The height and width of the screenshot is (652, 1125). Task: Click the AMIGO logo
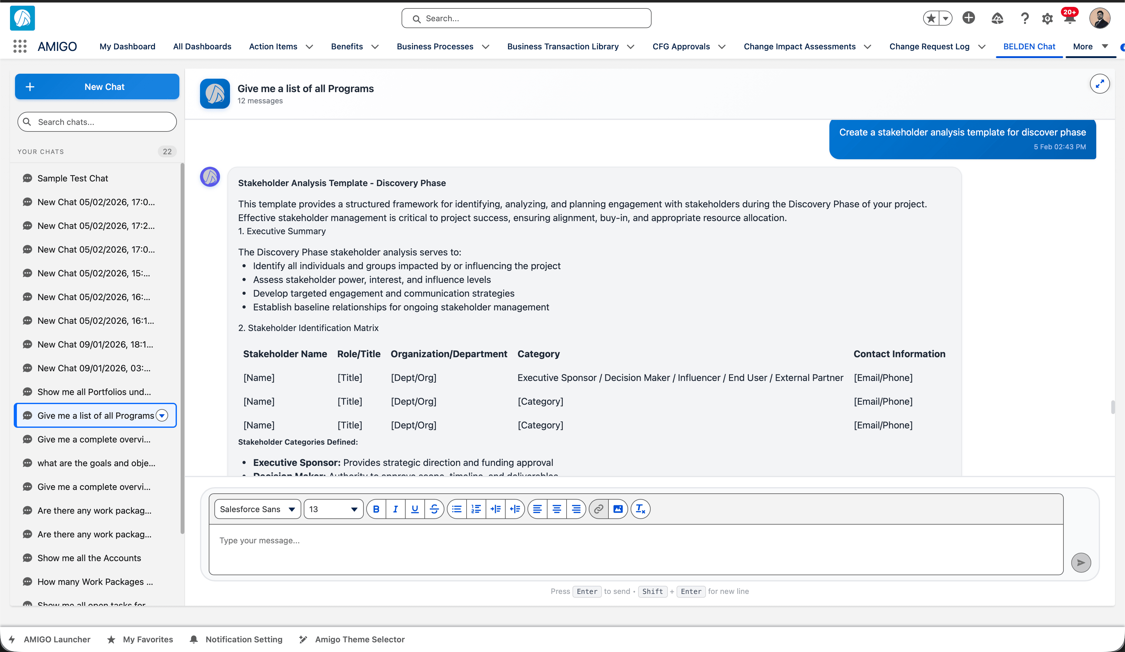point(22,18)
